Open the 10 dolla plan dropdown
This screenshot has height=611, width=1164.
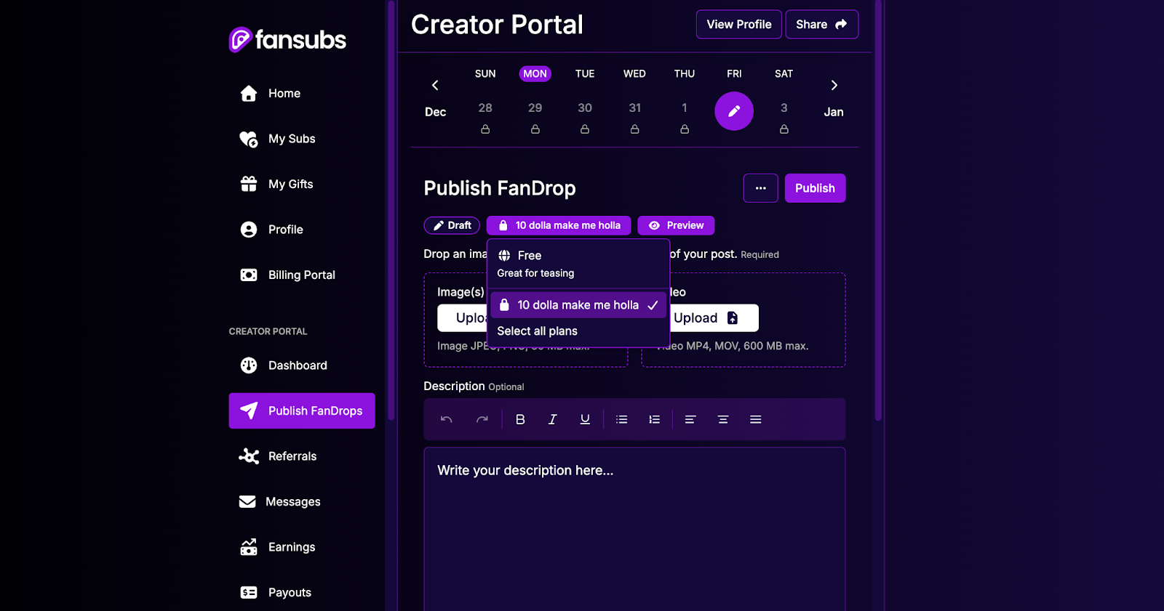558,225
